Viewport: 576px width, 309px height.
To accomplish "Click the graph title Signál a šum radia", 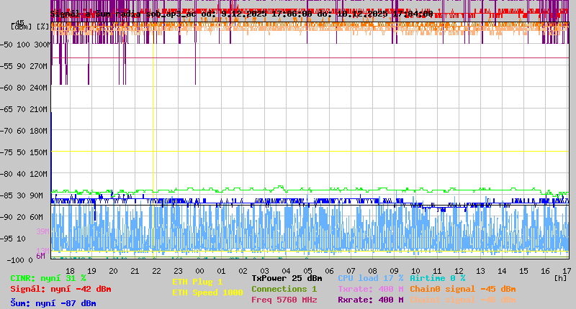I will [95, 14].
